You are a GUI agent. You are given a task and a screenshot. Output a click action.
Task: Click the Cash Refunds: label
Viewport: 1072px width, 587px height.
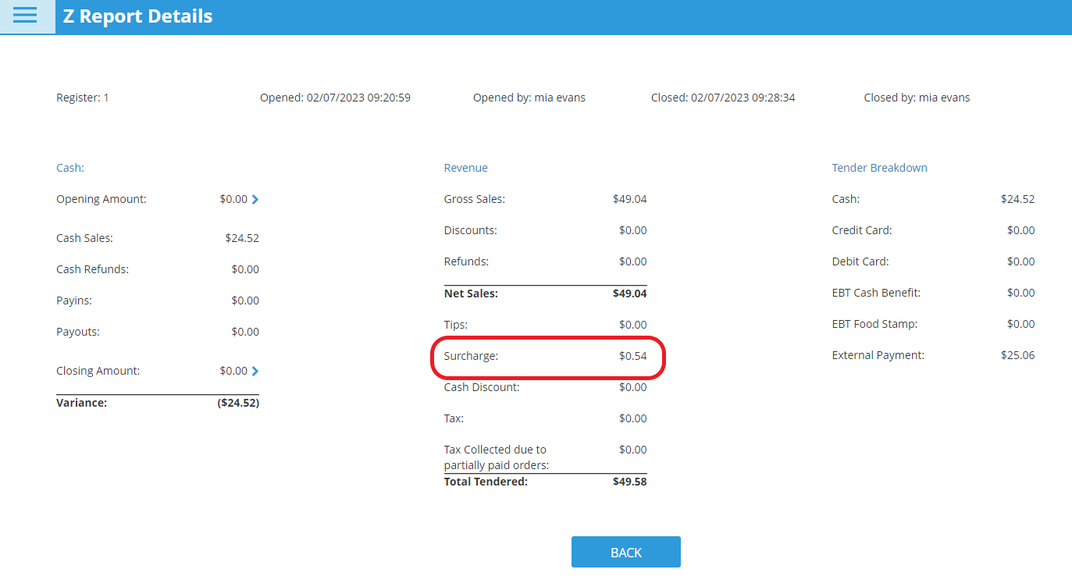(x=92, y=269)
